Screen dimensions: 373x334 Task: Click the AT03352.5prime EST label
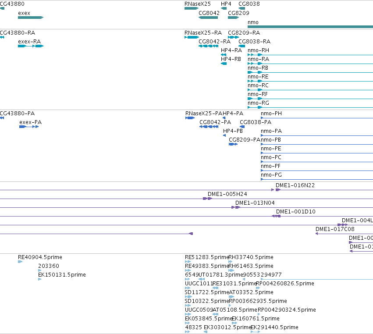pos(251,292)
